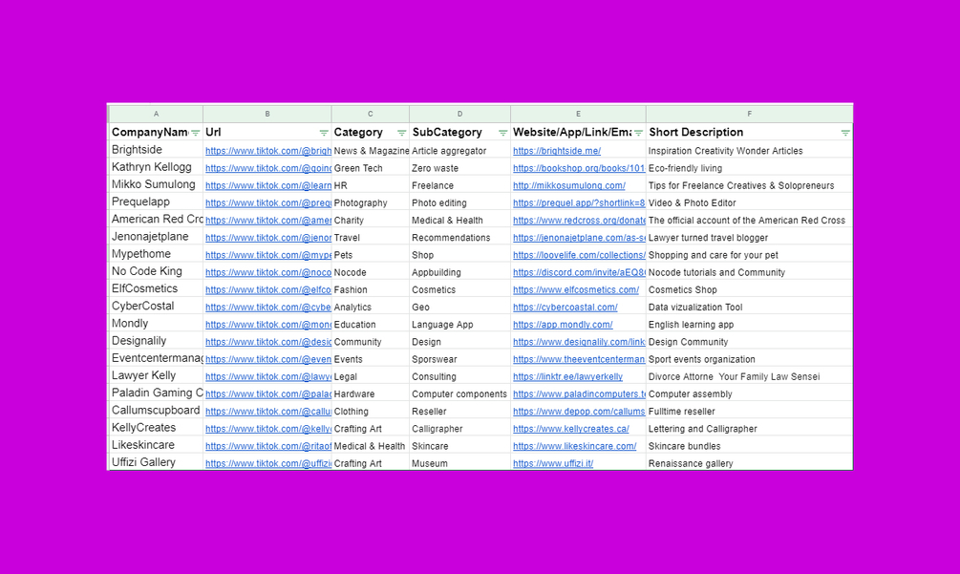Open the Url column filter
Viewport: 960px width, 574px height.
[324, 133]
